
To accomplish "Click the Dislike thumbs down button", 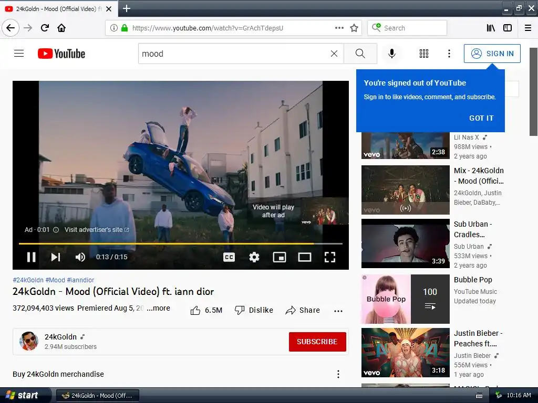I will click(x=254, y=311).
